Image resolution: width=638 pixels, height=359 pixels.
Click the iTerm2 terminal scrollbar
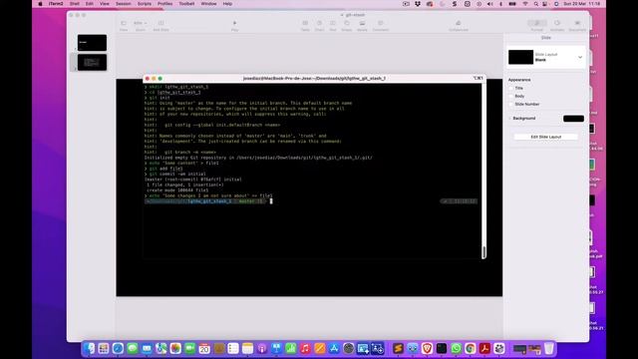tap(483, 252)
